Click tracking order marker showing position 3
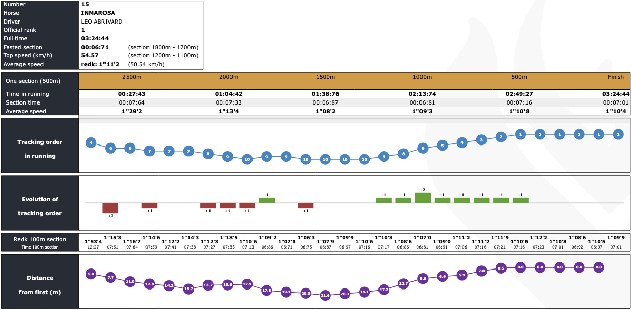 481,139
